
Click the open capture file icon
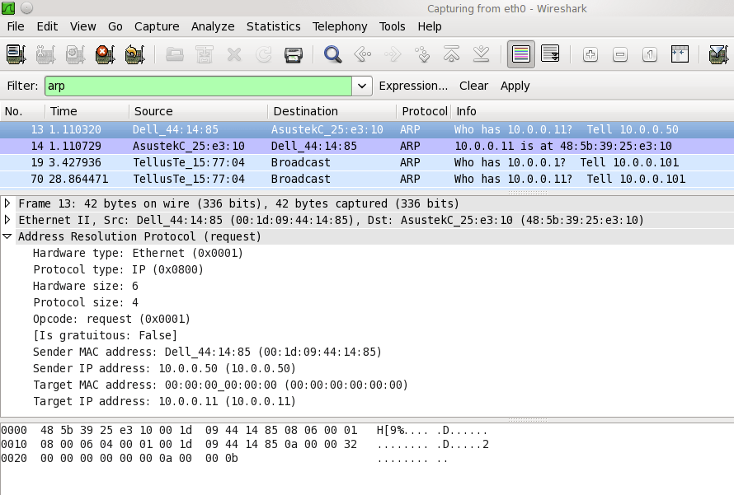(x=175, y=54)
